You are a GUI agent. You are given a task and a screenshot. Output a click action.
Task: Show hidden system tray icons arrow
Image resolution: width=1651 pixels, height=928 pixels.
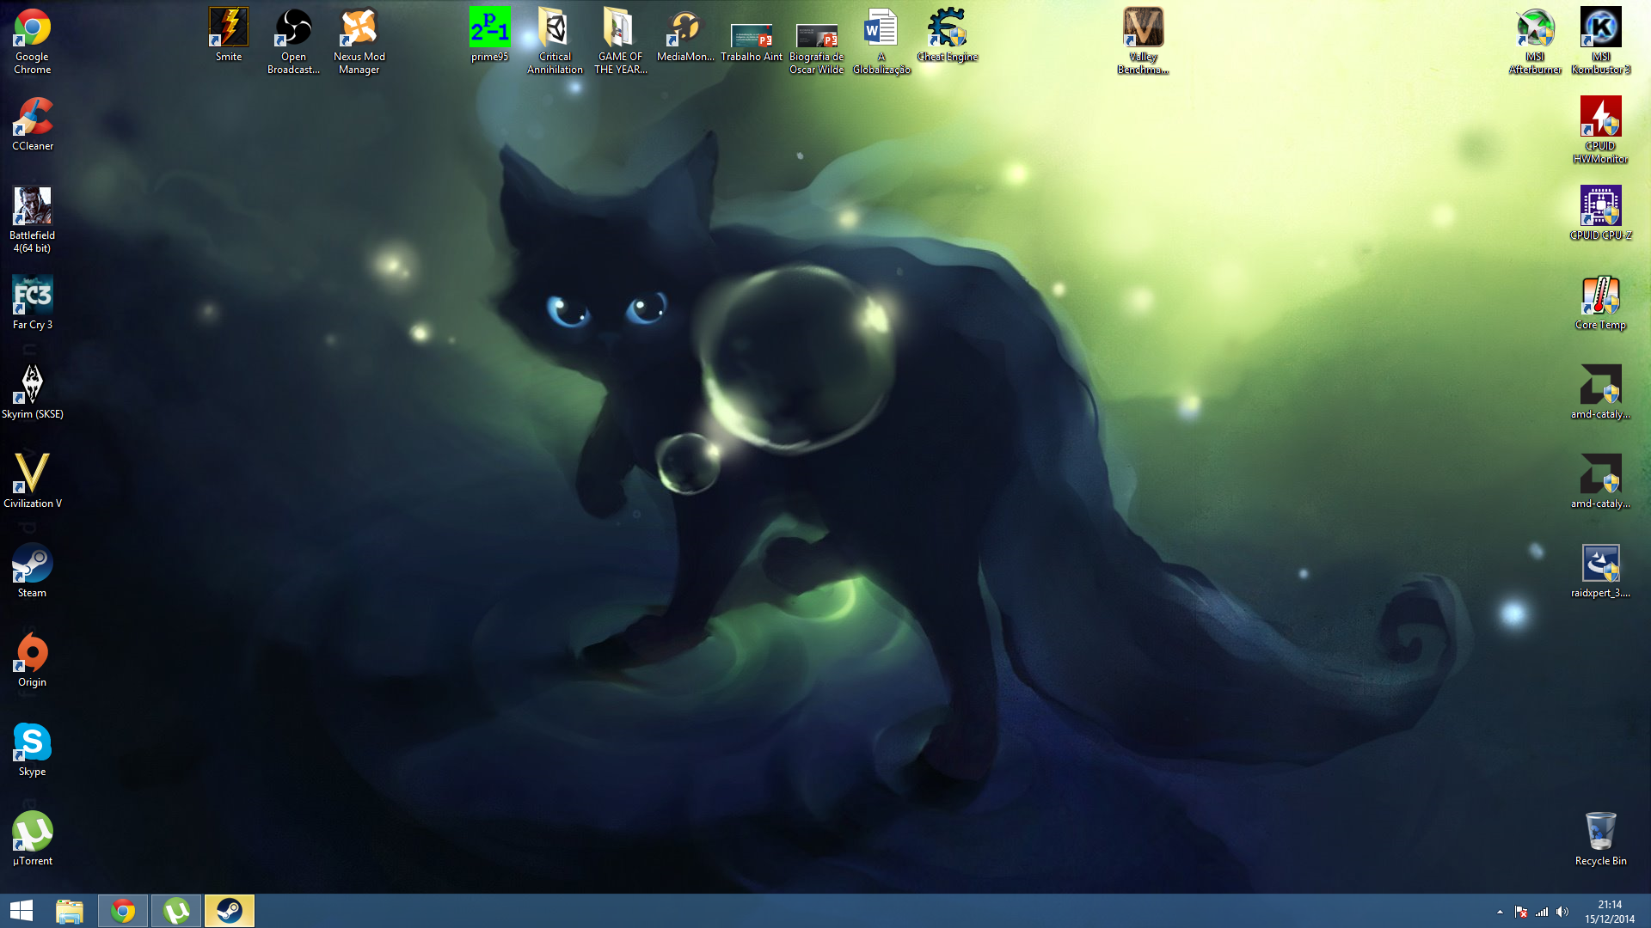1500,912
